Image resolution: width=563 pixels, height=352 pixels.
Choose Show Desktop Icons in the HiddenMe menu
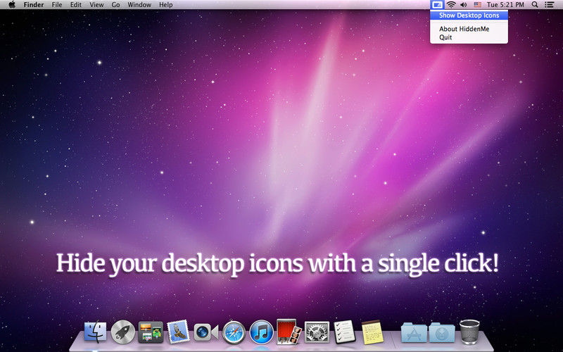pos(469,15)
